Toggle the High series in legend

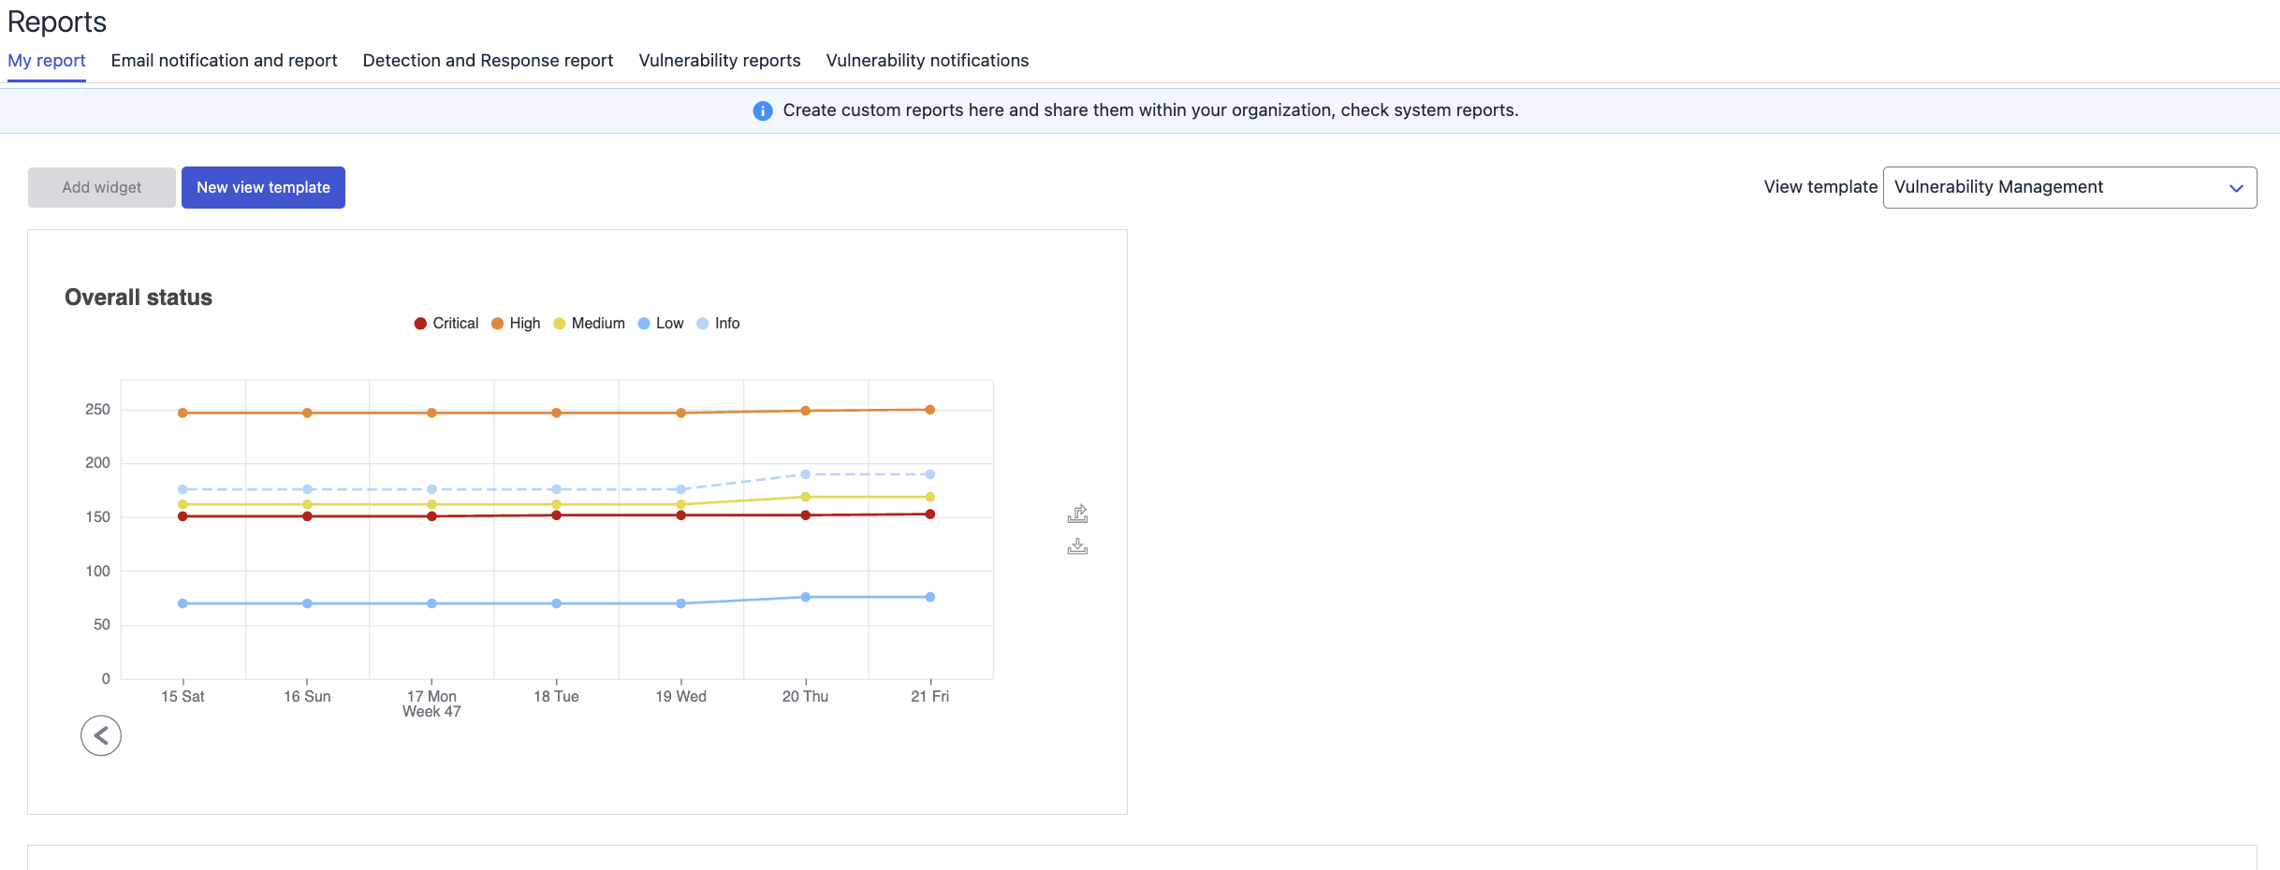(x=516, y=324)
